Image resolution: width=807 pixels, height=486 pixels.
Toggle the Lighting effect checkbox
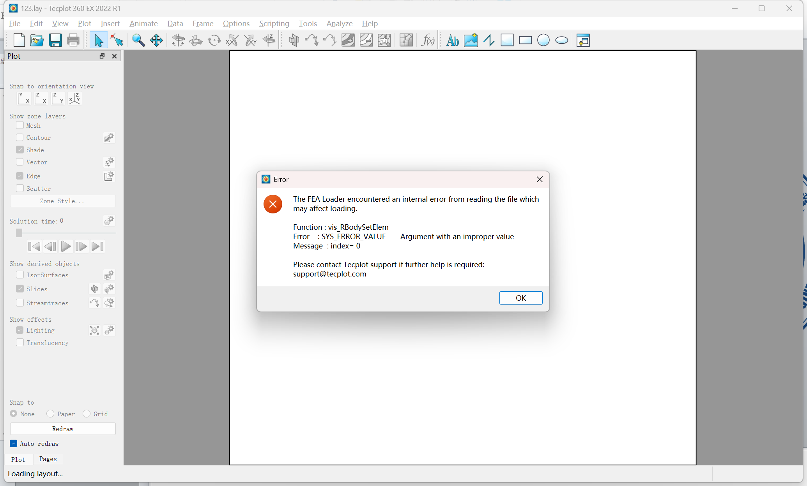[x=20, y=330]
